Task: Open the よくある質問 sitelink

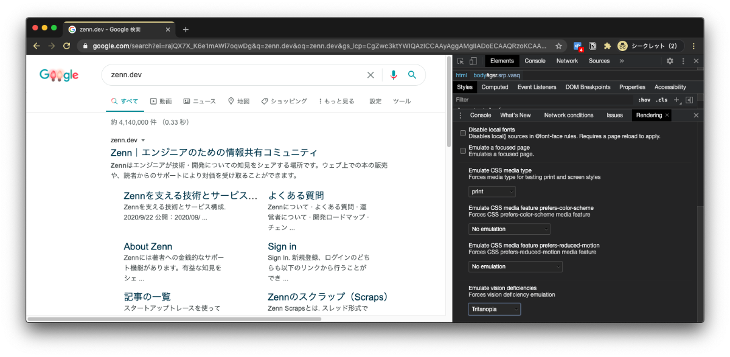Action: 296,195
